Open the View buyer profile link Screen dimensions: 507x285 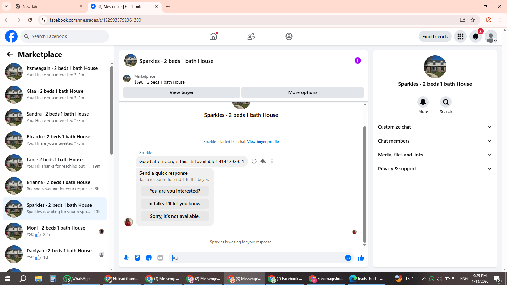tap(263, 142)
